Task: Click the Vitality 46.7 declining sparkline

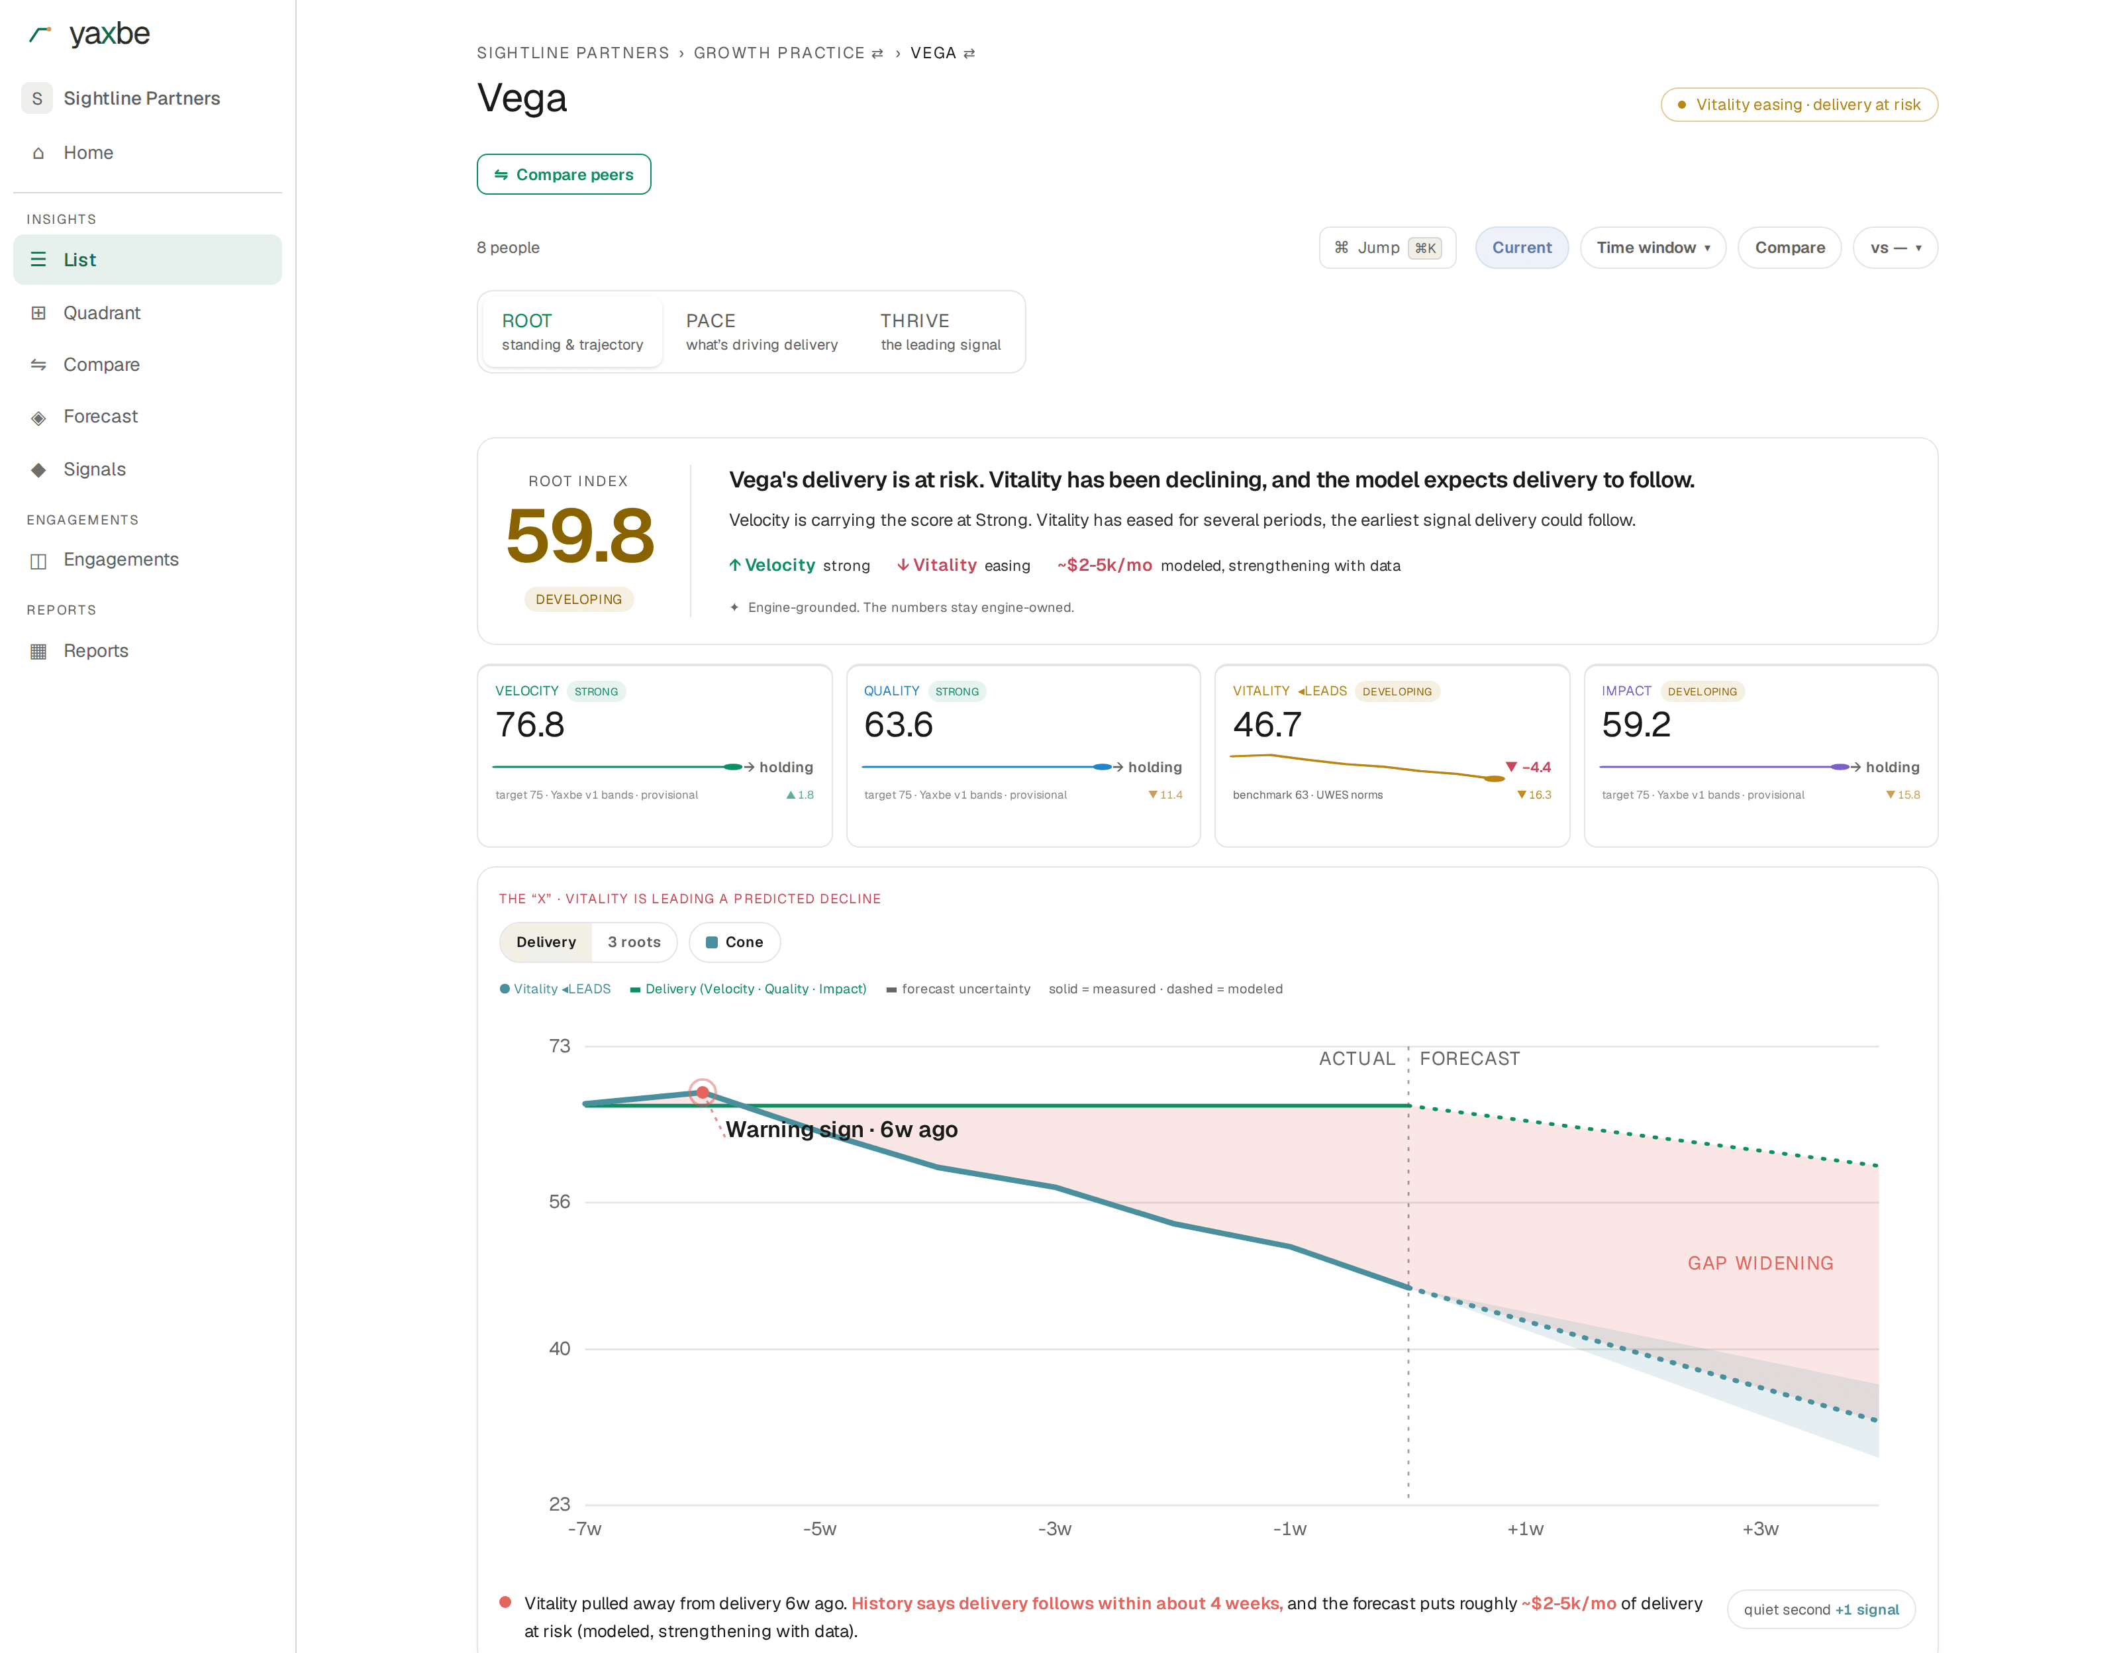Action: point(1367,768)
